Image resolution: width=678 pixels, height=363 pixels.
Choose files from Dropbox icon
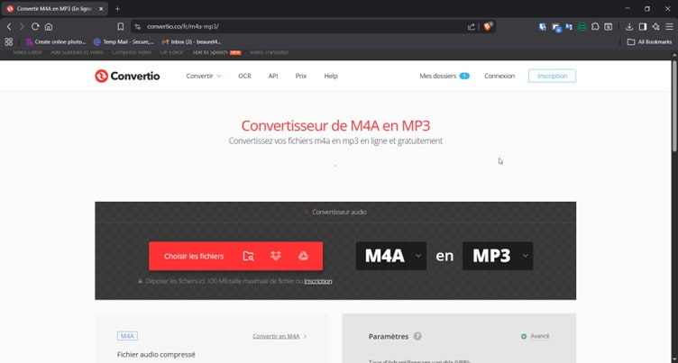pos(276,256)
